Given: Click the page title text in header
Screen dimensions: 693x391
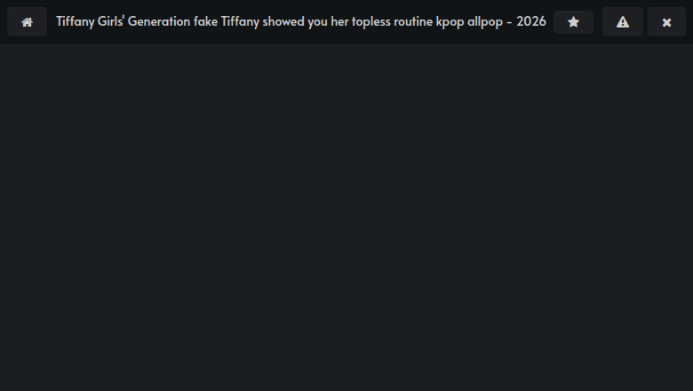Looking at the screenshot, I should (x=300, y=21).
